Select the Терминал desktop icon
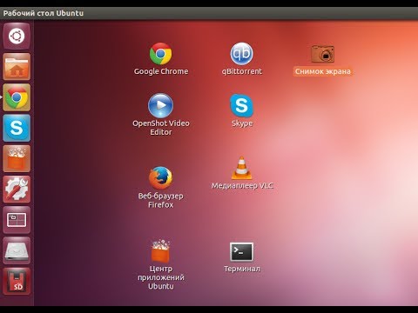 tap(241, 252)
